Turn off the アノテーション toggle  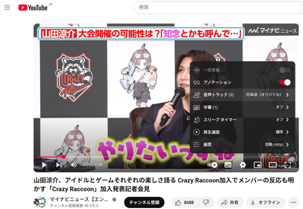coord(285,82)
